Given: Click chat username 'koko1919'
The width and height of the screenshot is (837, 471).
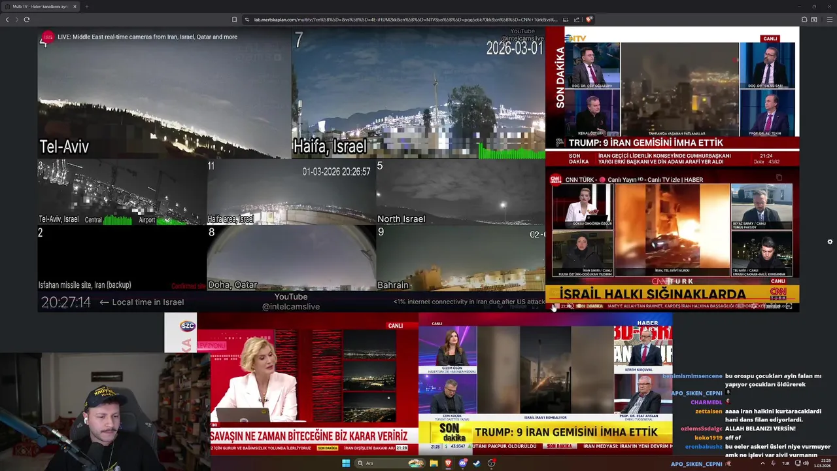Looking at the screenshot, I should [708, 438].
